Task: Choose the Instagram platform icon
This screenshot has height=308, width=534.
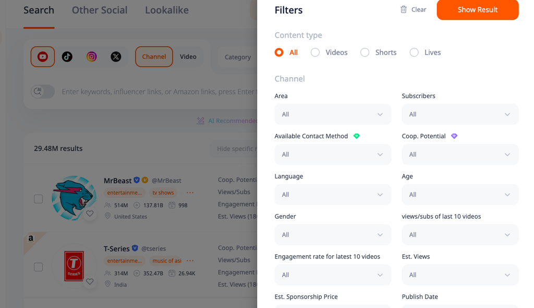Action: 91,56
